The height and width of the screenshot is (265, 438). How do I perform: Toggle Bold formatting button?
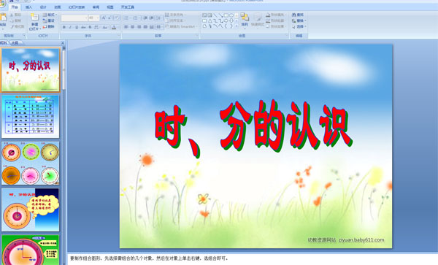click(64, 27)
